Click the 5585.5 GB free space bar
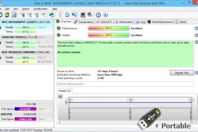The width and height of the screenshot is (198, 132). (x=25, y=119)
